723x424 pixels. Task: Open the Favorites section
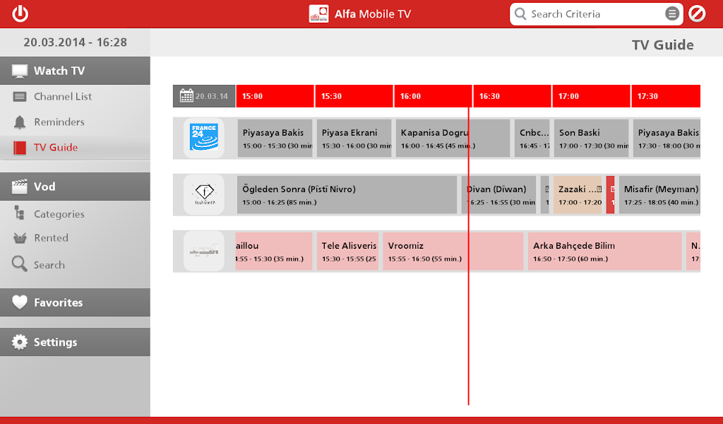coord(75,302)
